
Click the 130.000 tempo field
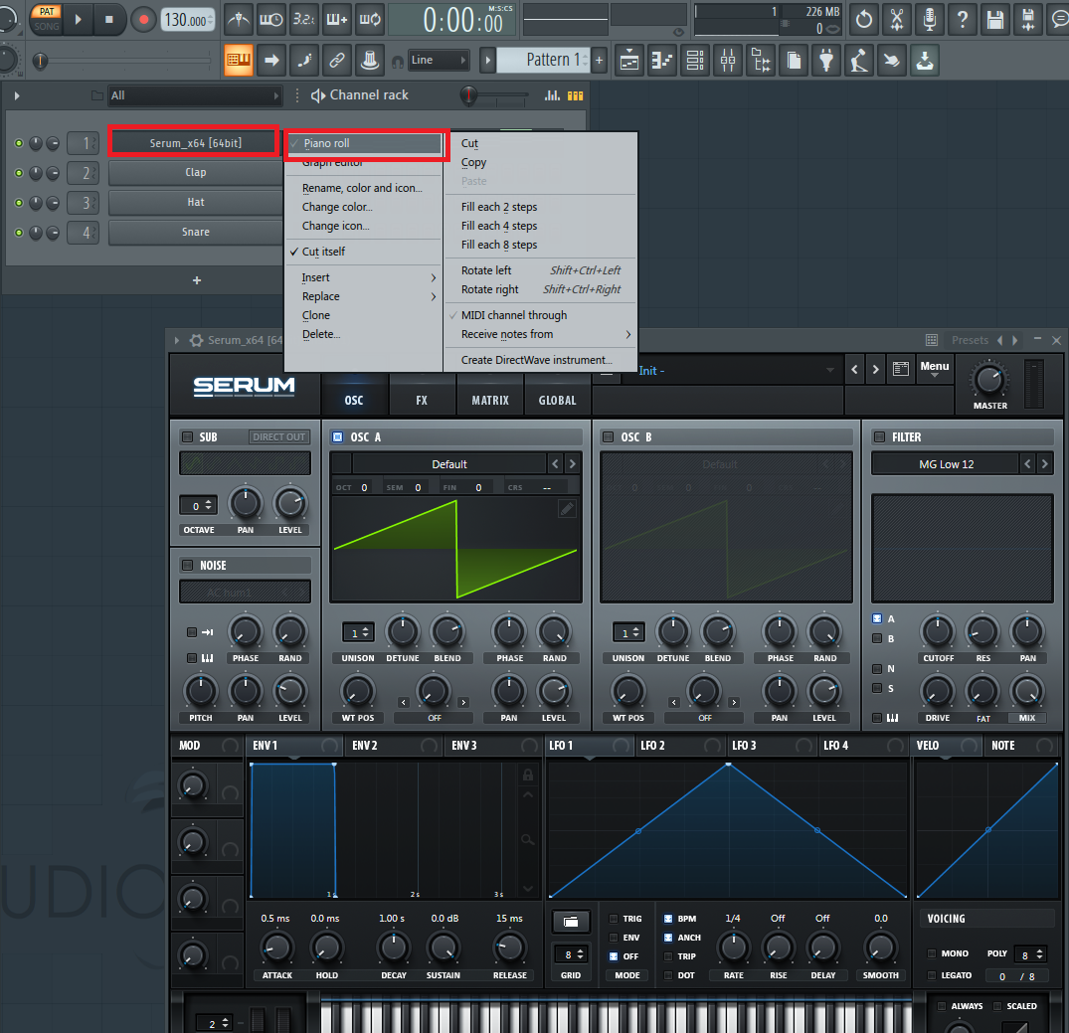[x=188, y=20]
